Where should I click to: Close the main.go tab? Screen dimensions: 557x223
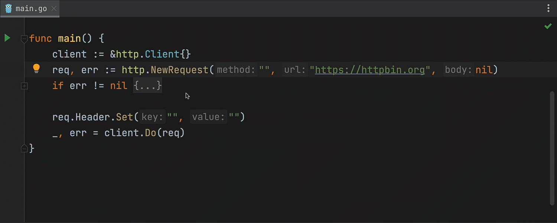[x=54, y=9]
